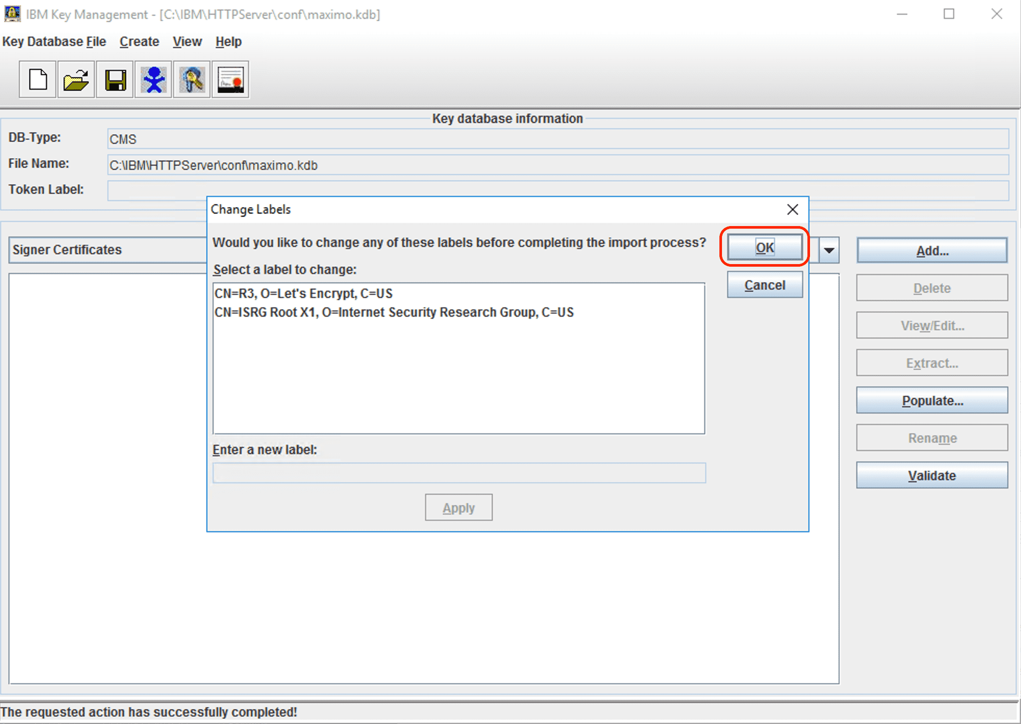This screenshot has width=1021, height=724.
Task: Click the Validate button
Action: click(x=932, y=476)
